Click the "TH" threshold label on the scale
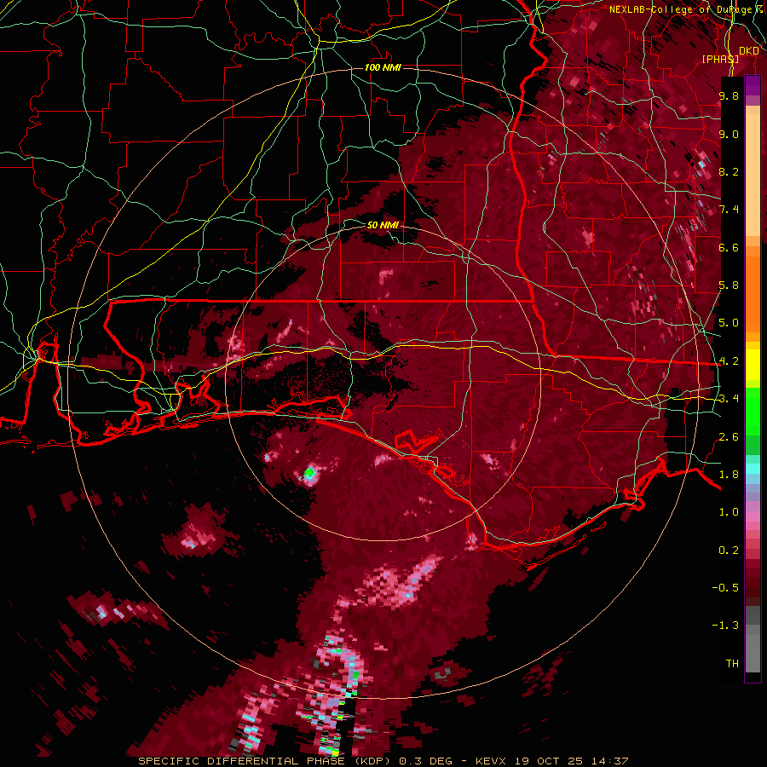Image resolution: width=767 pixels, height=767 pixels. [x=732, y=664]
